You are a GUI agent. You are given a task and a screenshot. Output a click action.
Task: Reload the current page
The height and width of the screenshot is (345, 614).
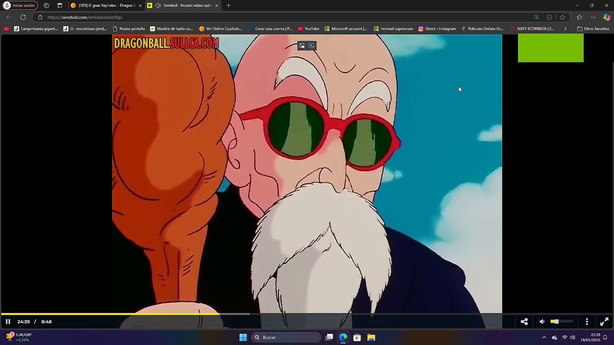pos(23,17)
